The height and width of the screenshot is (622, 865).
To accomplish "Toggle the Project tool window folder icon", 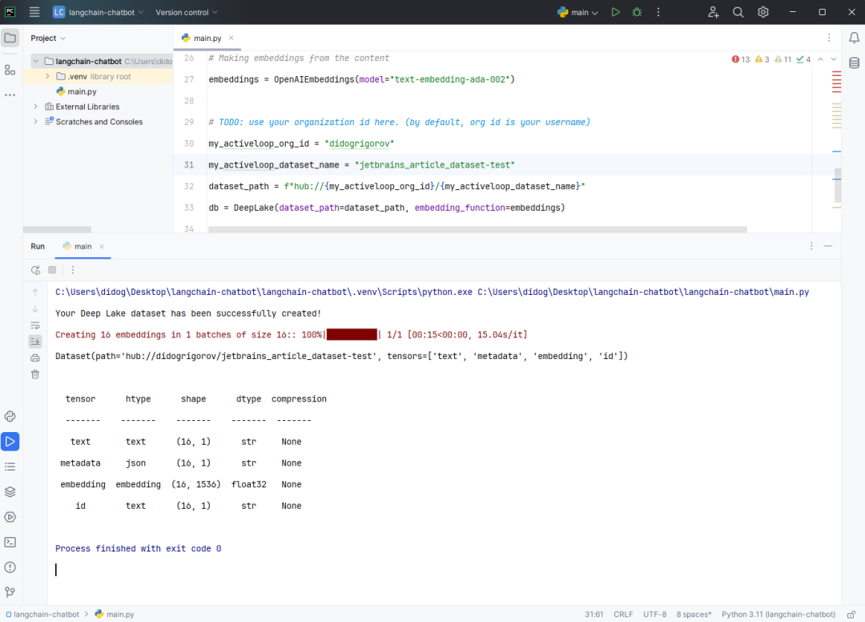I will pos(10,38).
